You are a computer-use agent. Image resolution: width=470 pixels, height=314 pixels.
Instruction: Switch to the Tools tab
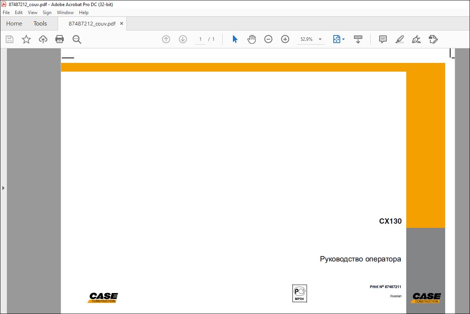click(x=40, y=24)
